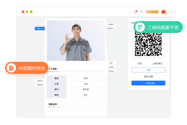Click the 岗位 label cell
Image resolution: width=187 pixels, height=125 pixels.
(x=56, y=95)
